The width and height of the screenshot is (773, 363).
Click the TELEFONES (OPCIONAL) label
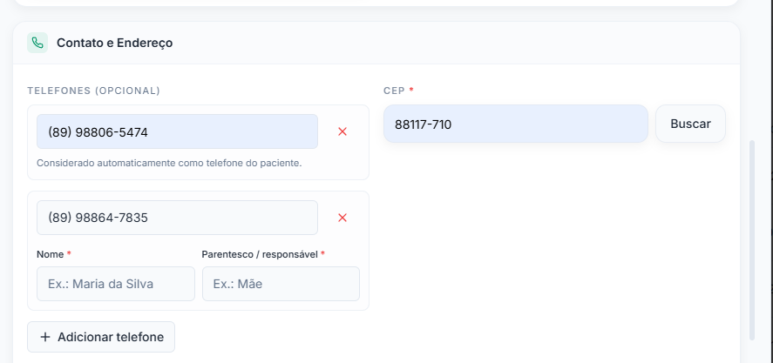pos(93,91)
